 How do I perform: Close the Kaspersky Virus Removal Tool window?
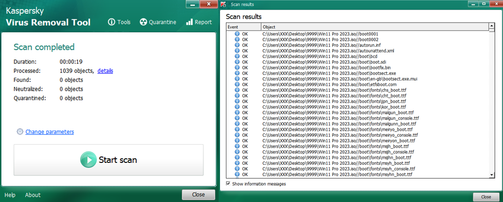(198, 195)
